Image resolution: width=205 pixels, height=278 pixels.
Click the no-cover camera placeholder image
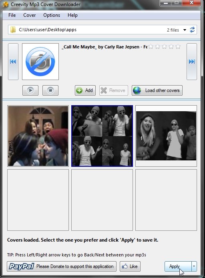40,62
